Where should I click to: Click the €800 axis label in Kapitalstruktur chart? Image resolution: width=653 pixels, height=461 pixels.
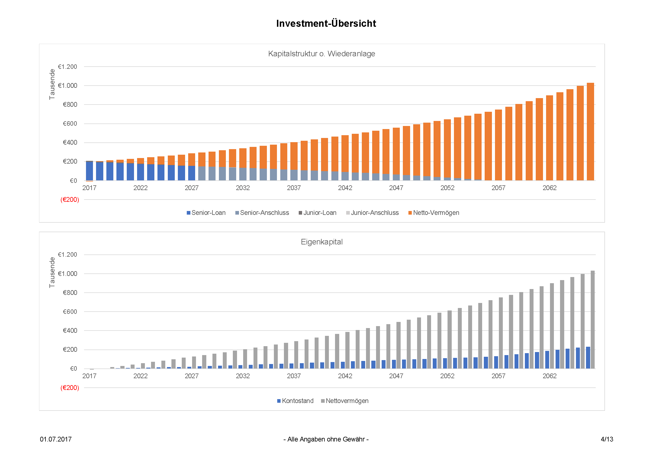click(70, 105)
